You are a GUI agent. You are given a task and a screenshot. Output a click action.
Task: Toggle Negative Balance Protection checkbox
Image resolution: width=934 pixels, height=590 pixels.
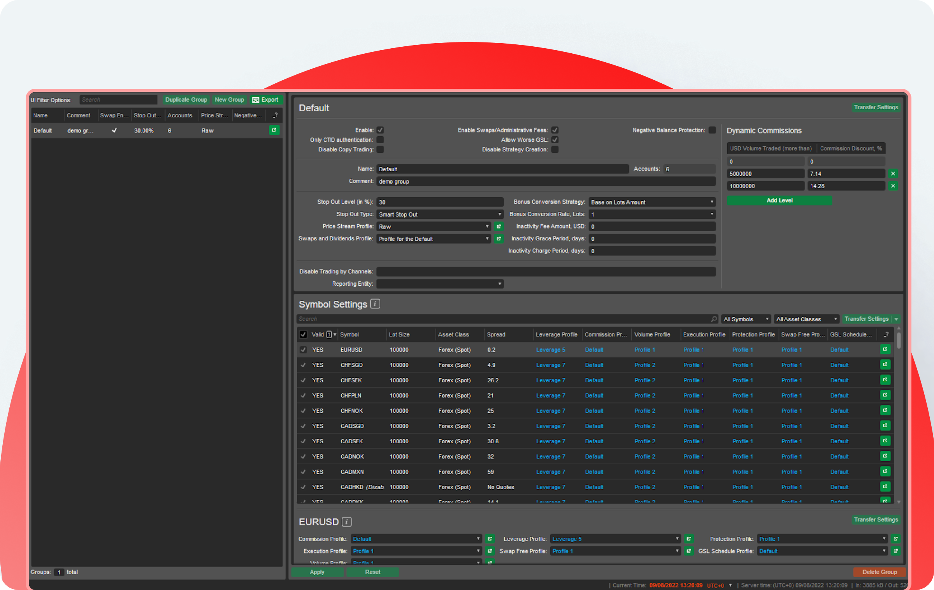click(x=712, y=130)
